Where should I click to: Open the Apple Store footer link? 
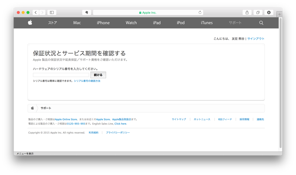pos(103,119)
